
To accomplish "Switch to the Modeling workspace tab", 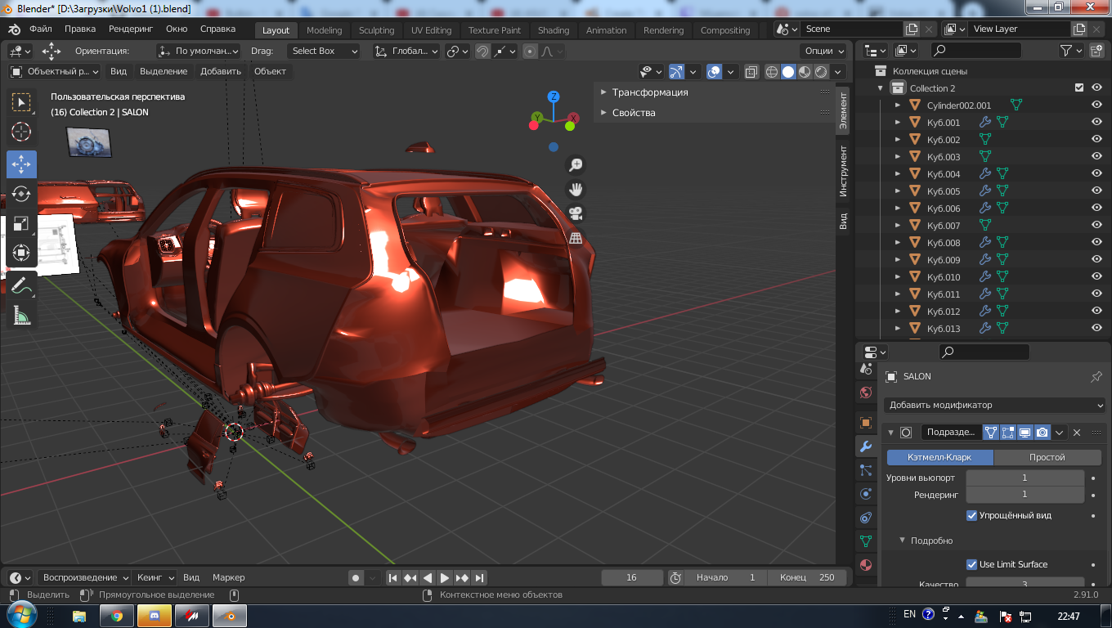I will (325, 30).
